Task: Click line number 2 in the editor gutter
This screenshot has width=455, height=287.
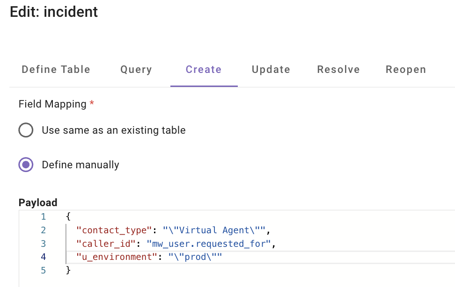Action: click(44, 230)
